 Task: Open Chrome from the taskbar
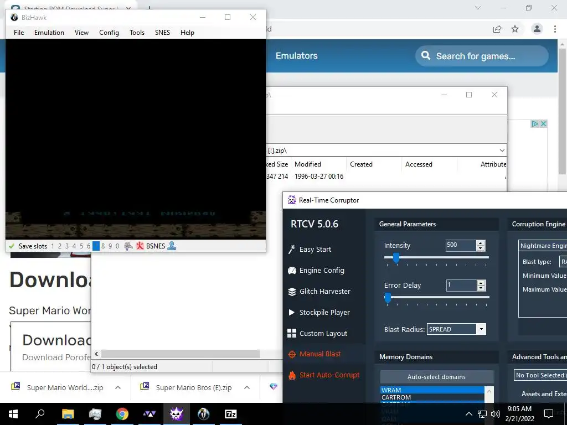click(122, 414)
